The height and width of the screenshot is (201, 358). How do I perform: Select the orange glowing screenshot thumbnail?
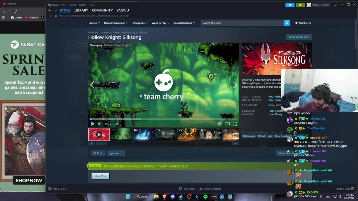[x=189, y=135]
